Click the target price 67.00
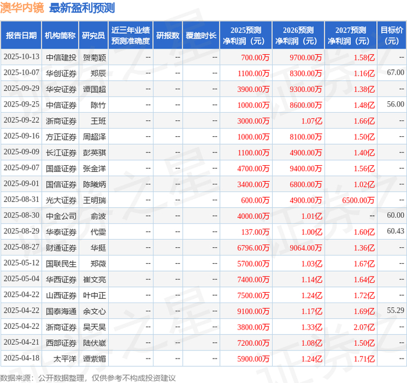 pyautogui.click(x=395, y=73)
